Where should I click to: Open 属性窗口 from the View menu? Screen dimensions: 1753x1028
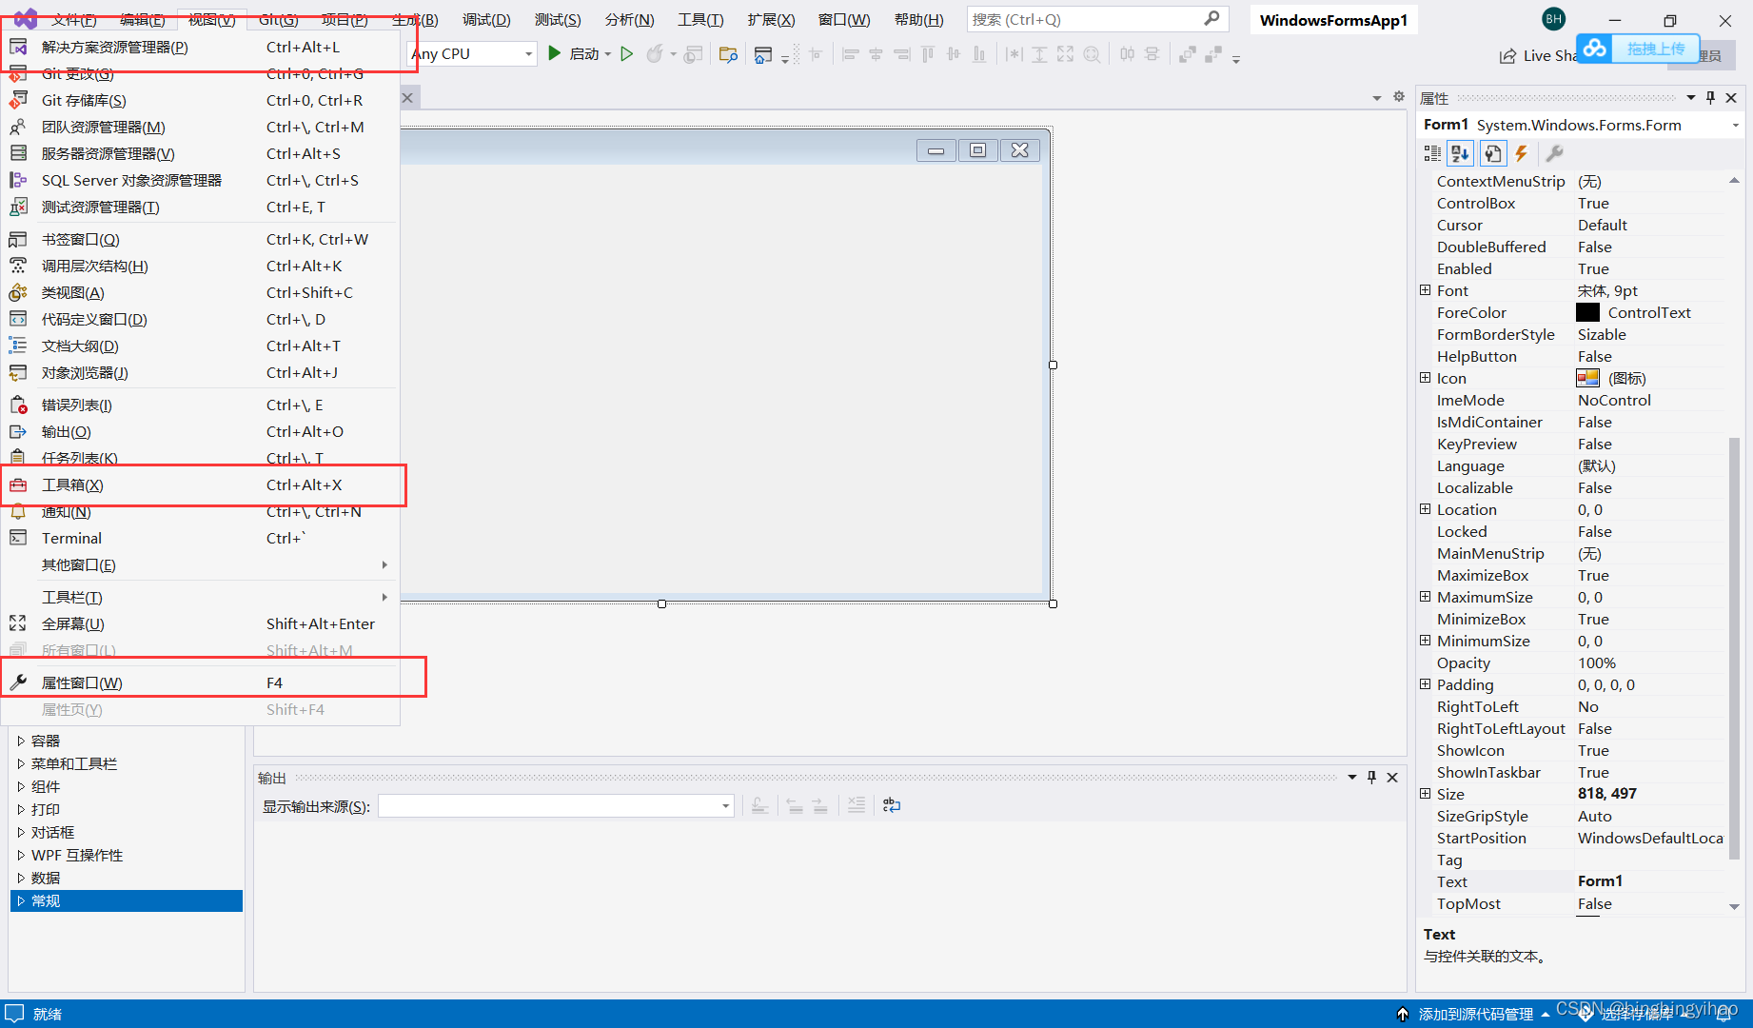200,682
